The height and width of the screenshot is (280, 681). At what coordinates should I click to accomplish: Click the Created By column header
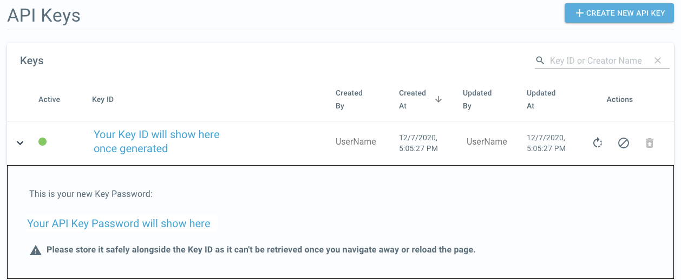pos(349,99)
